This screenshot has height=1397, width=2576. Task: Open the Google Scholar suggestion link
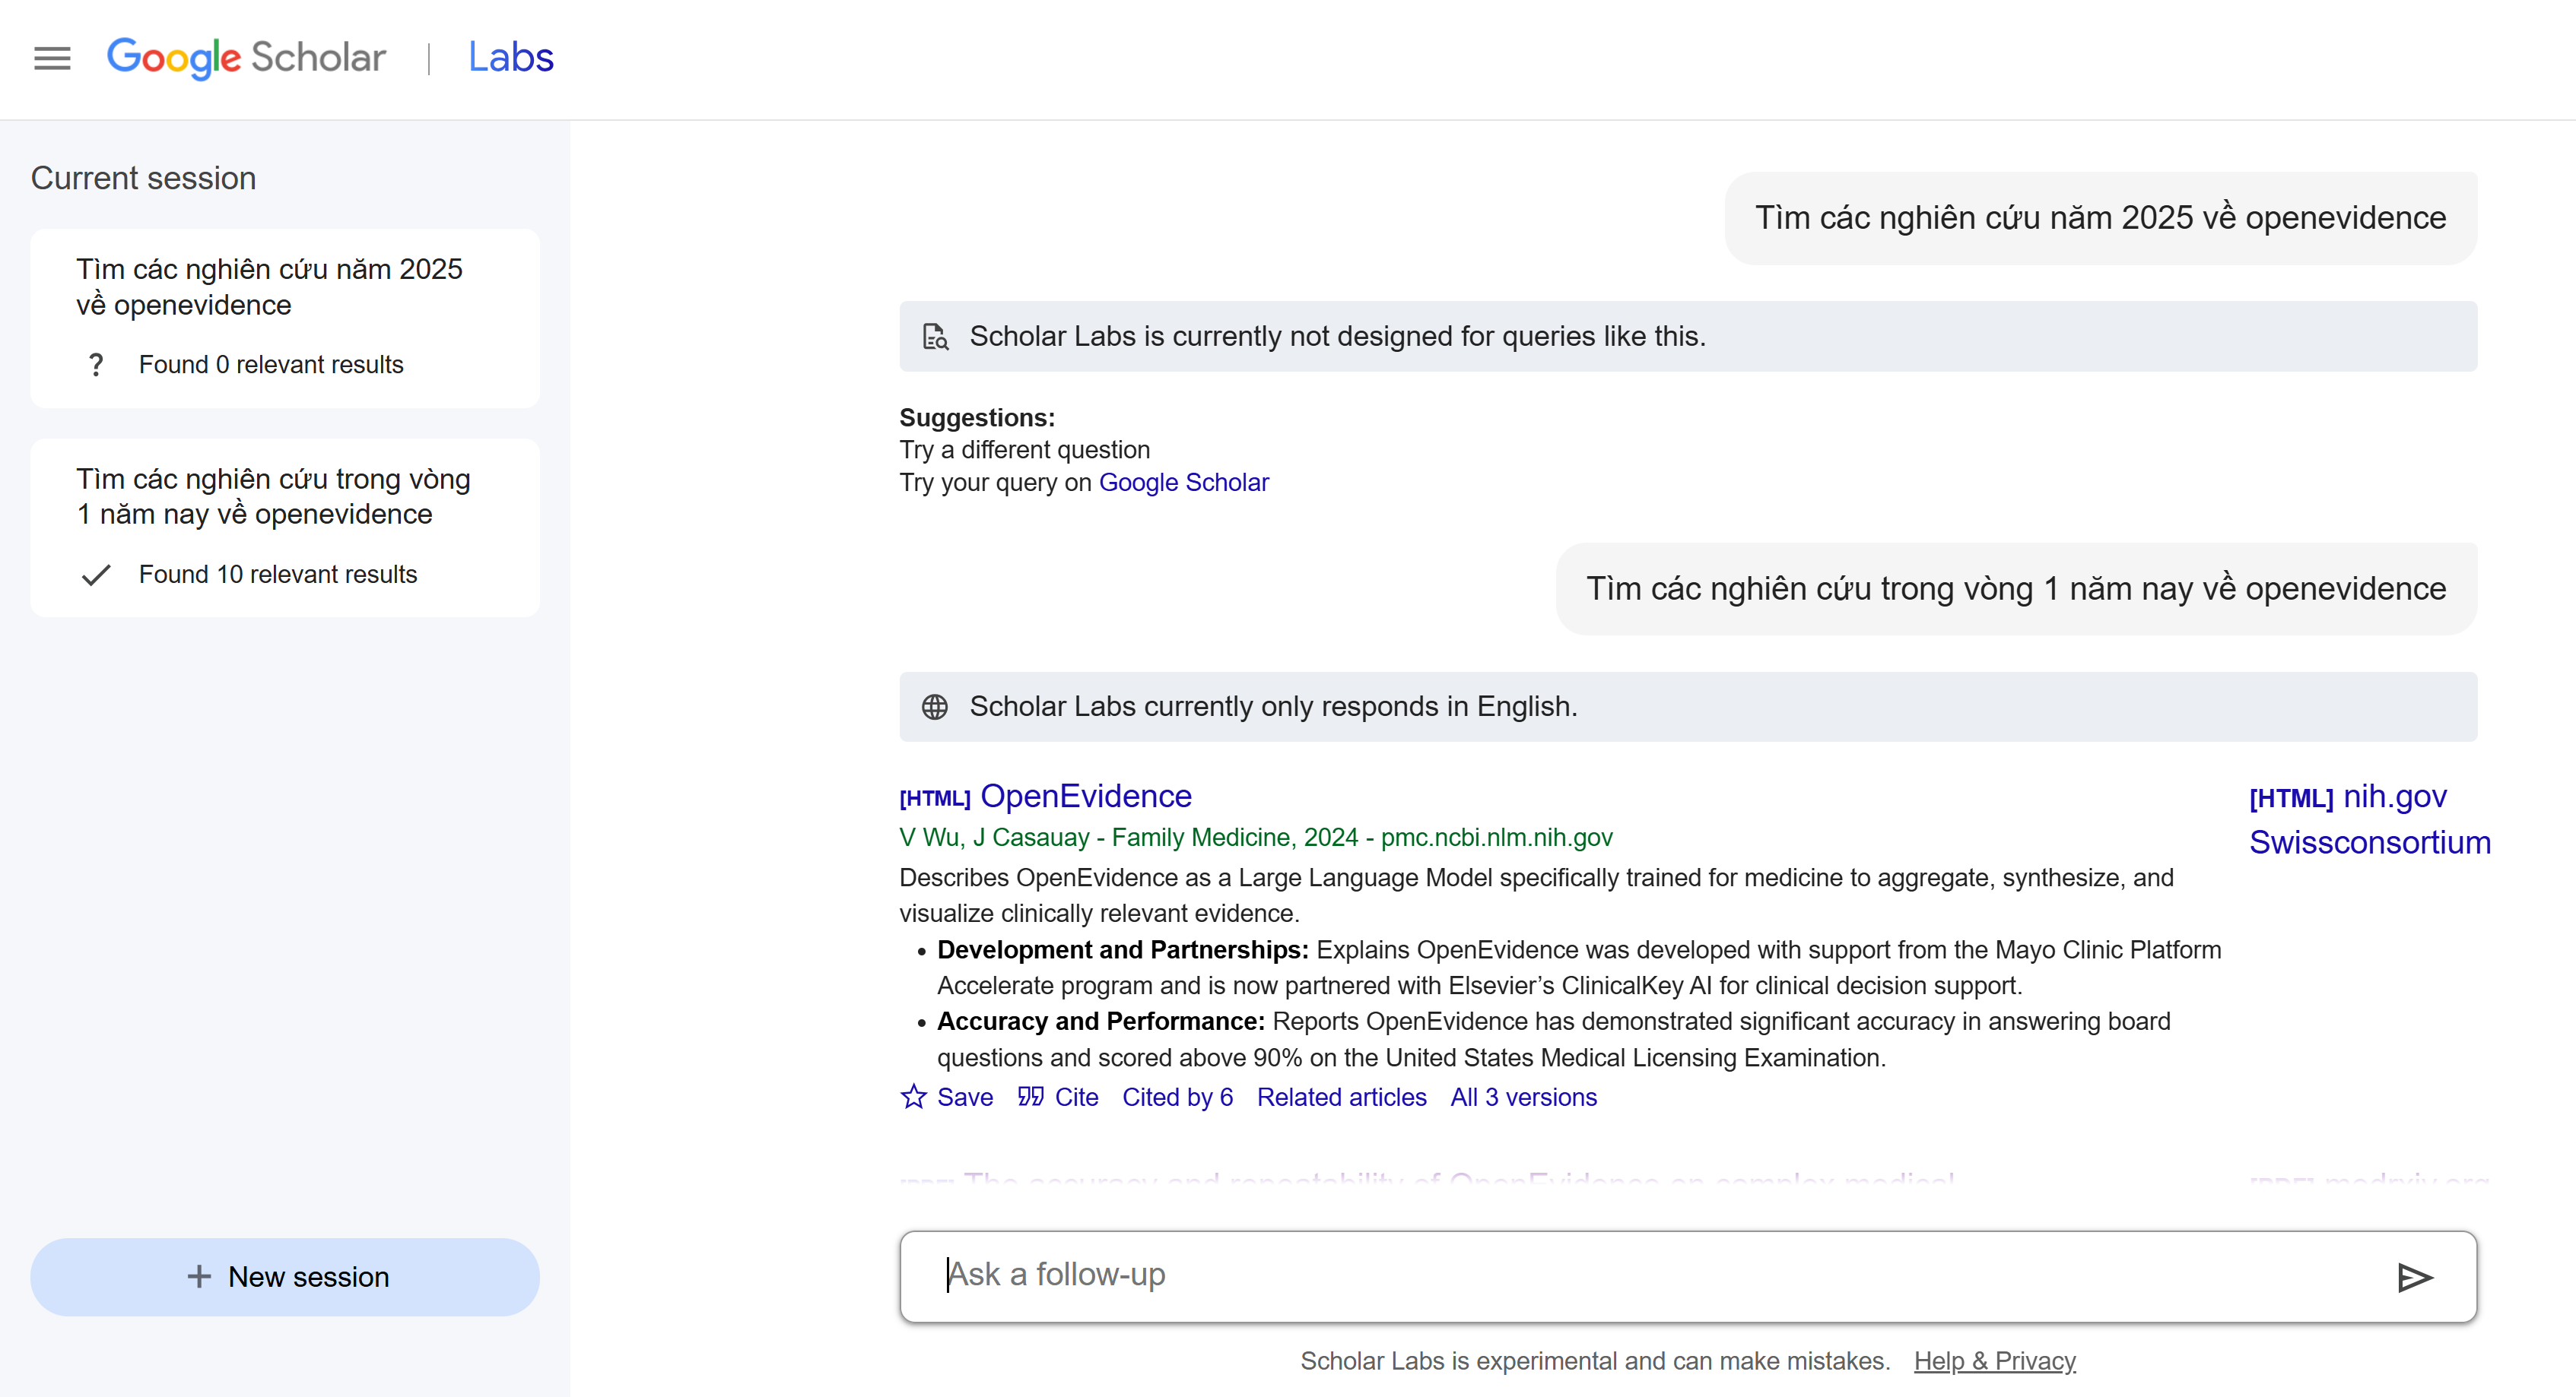(1184, 483)
